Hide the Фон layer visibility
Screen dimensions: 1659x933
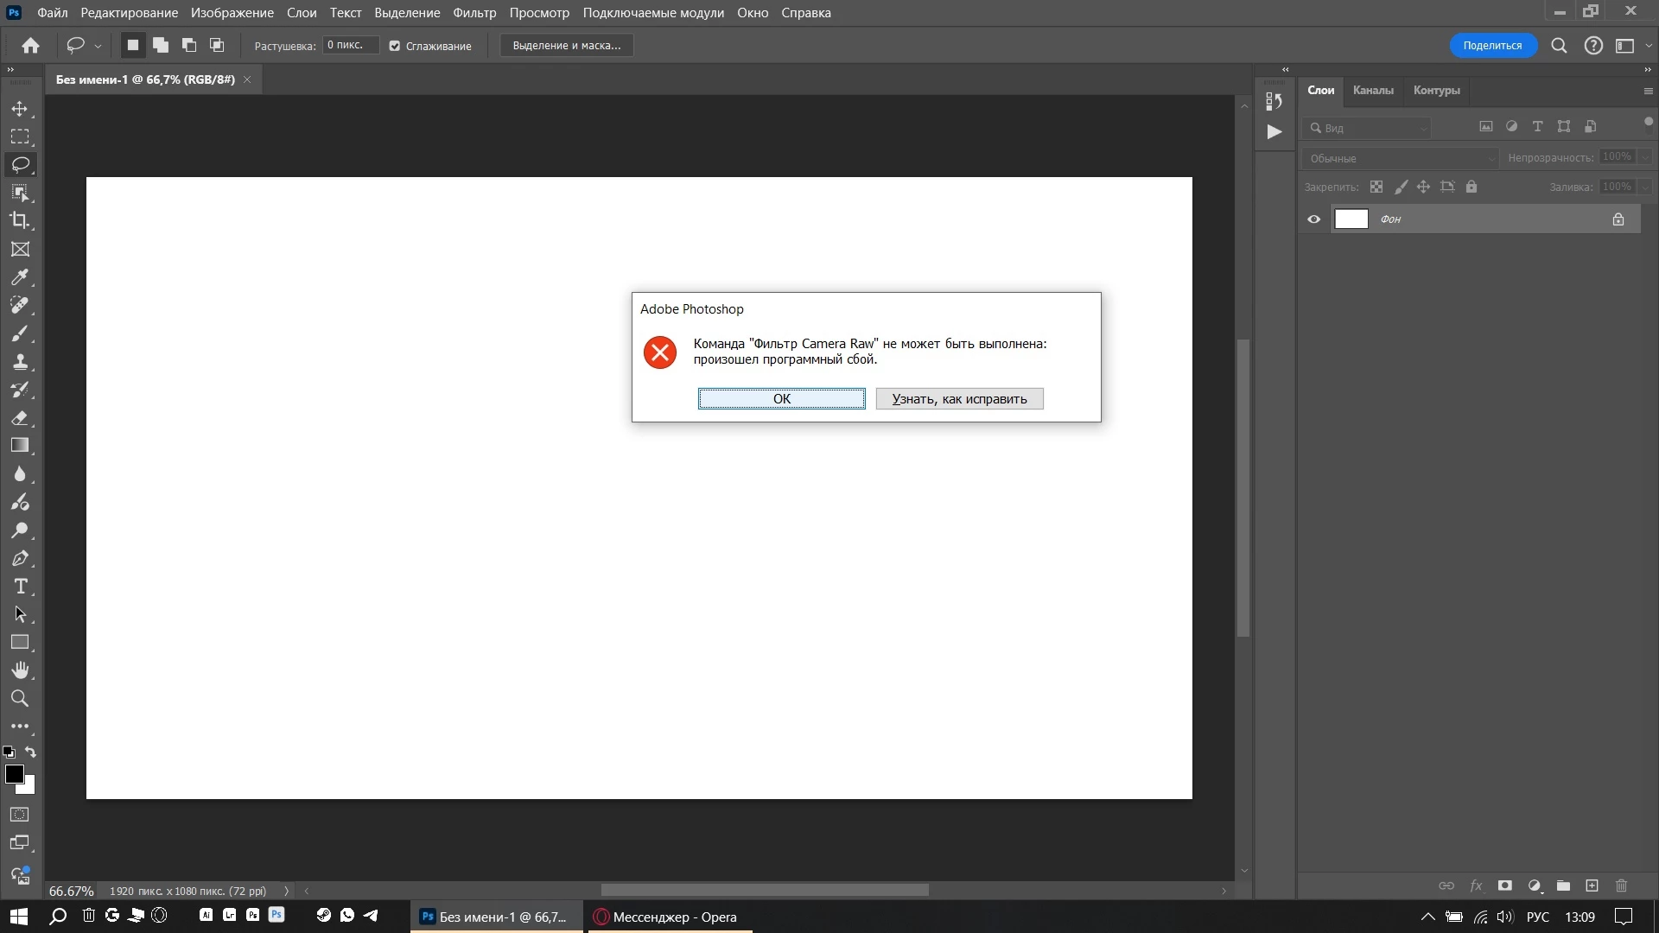pyautogui.click(x=1313, y=219)
